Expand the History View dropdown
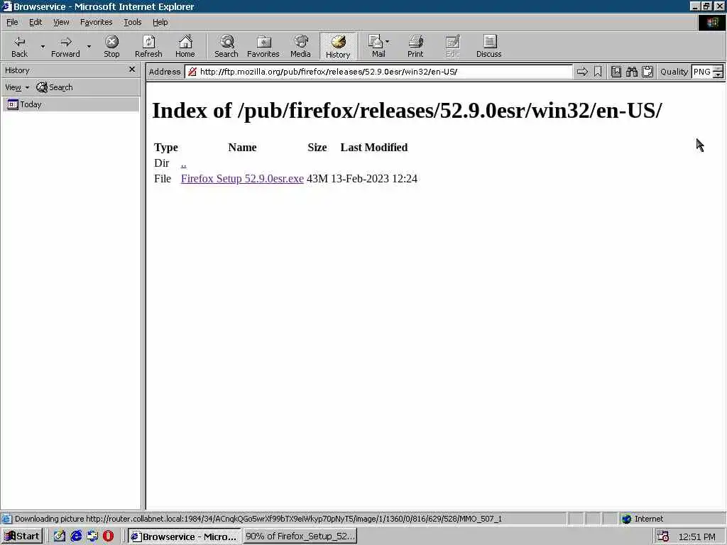Screen dimensions: 727x545 point(17,87)
